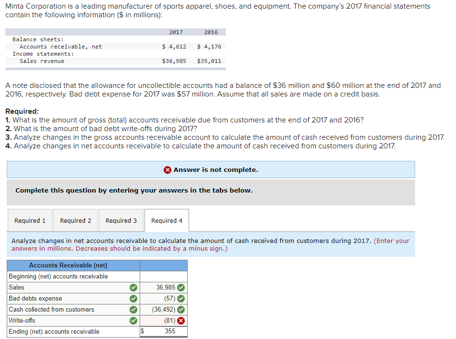Click the Answer is not complete message

tap(216, 170)
